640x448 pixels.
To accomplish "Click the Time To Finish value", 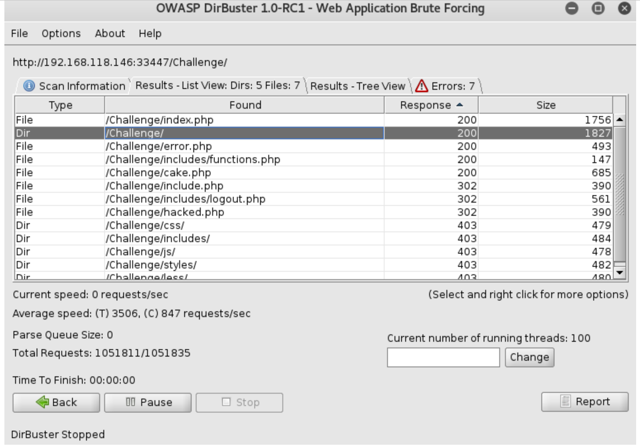I will click(x=112, y=380).
